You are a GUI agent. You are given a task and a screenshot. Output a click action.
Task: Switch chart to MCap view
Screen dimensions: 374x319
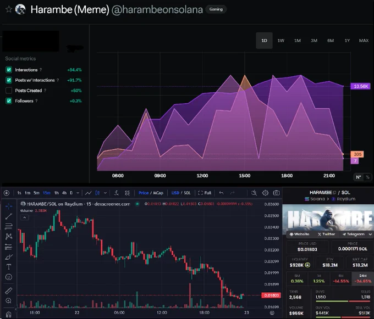(158, 193)
